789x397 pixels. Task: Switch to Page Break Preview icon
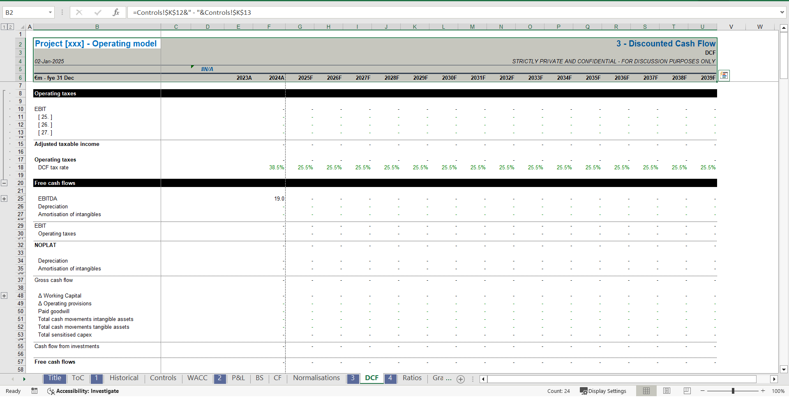click(687, 391)
